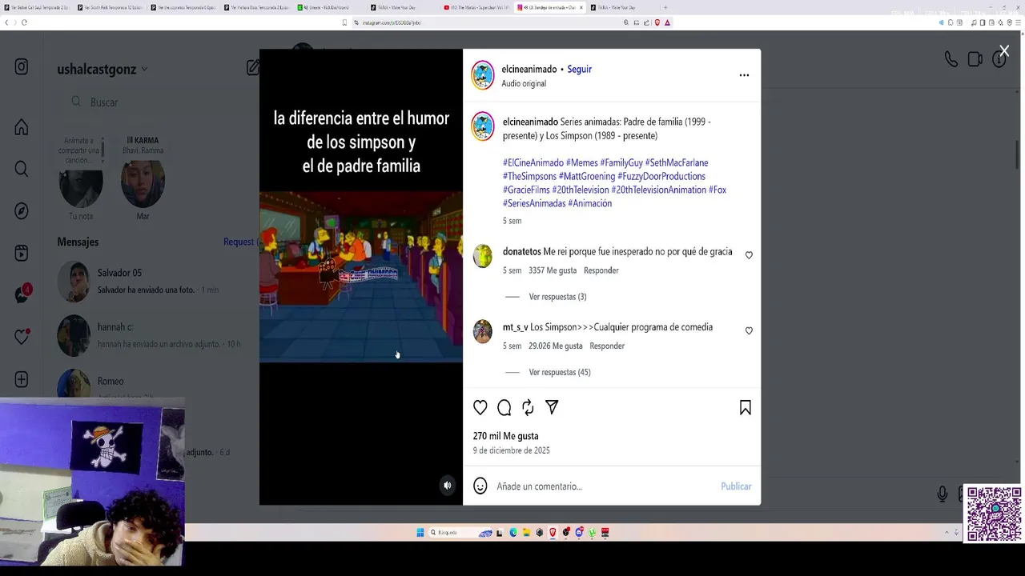The width and height of the screenshot is (1025, 576).
Task: Click 3357 Me gusta on donatetos comment
Action: 553,270
